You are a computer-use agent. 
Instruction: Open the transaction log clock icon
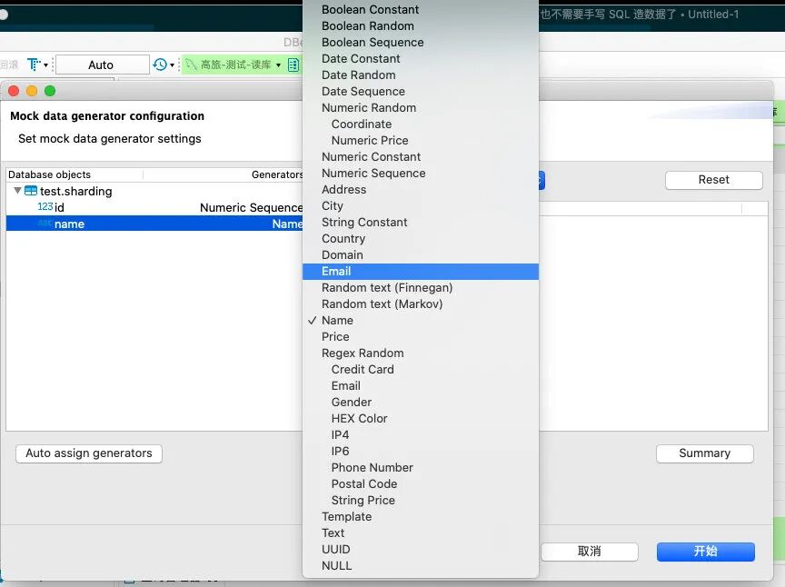point(161,65)
